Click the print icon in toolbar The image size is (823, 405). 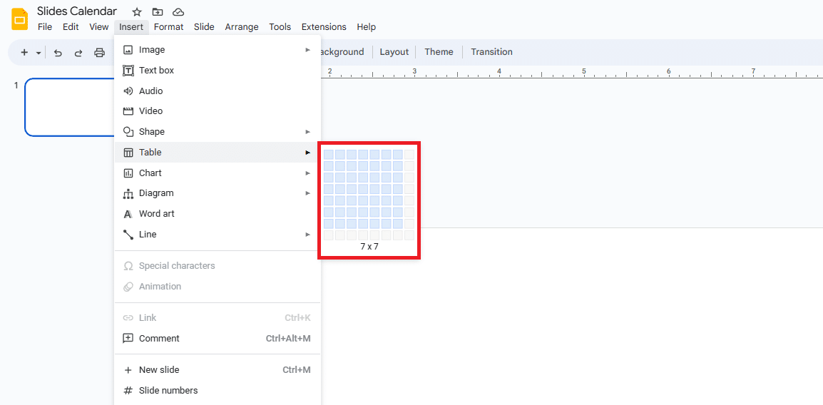coord(100,53)
